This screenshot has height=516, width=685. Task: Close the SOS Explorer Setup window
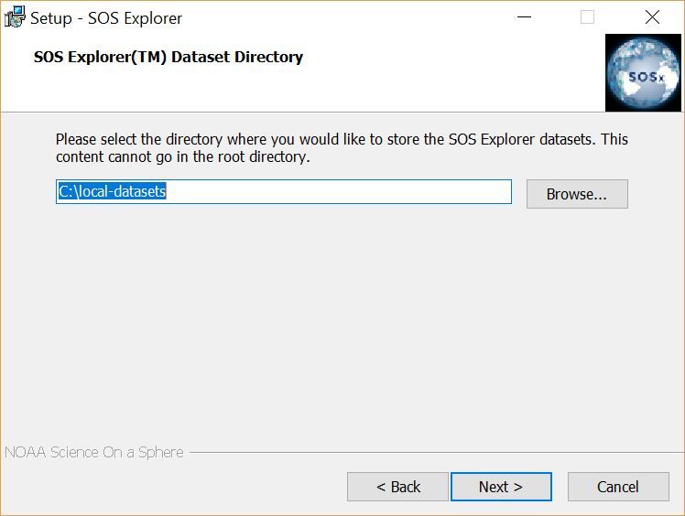(x=652, y=17)
